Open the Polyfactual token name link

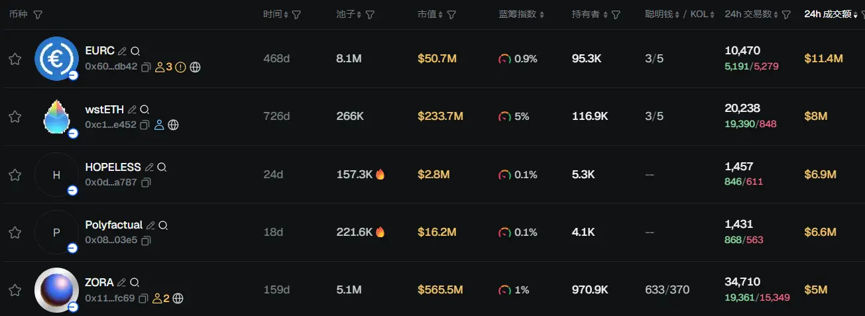113,225
